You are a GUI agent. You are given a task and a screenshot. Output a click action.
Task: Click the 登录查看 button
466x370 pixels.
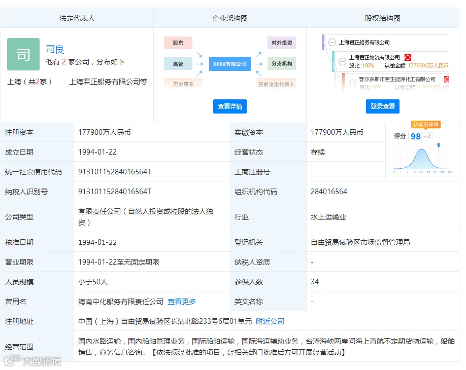pos(382,106)
